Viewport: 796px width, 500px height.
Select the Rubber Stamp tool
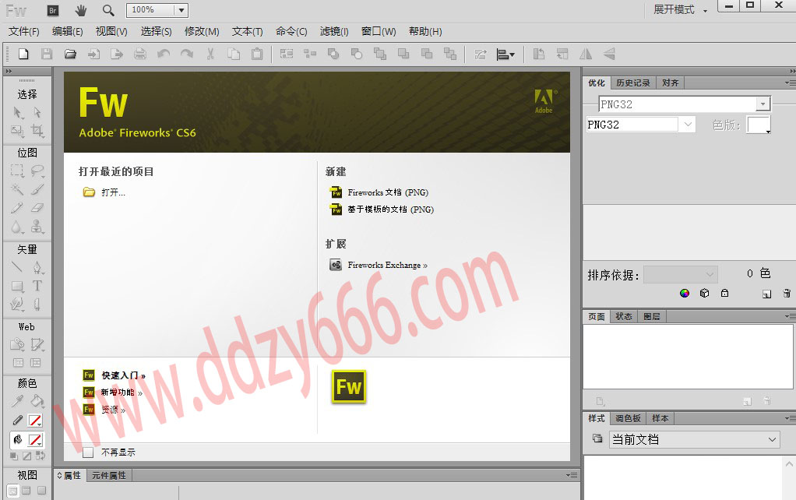pos(37,227)
